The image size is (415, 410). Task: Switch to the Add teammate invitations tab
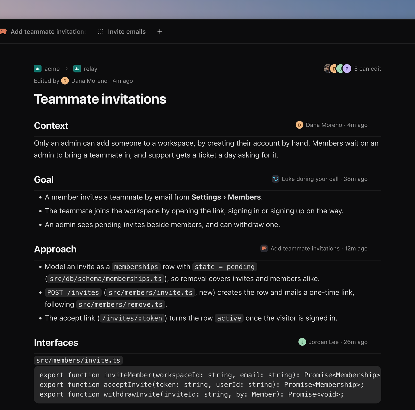click(43, 32)
